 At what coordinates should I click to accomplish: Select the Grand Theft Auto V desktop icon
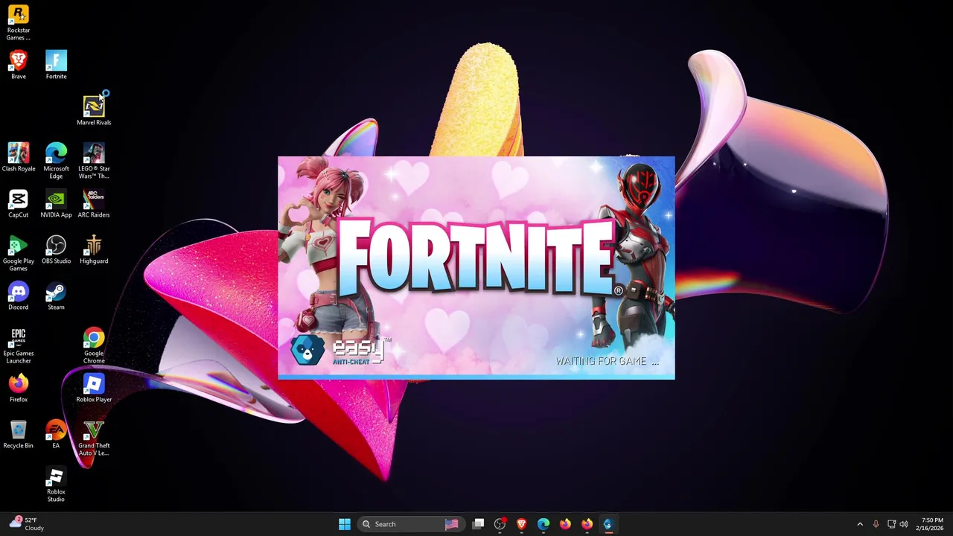click(94, 438)
